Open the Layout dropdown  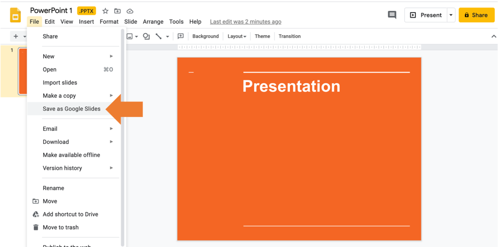point(237,36)
